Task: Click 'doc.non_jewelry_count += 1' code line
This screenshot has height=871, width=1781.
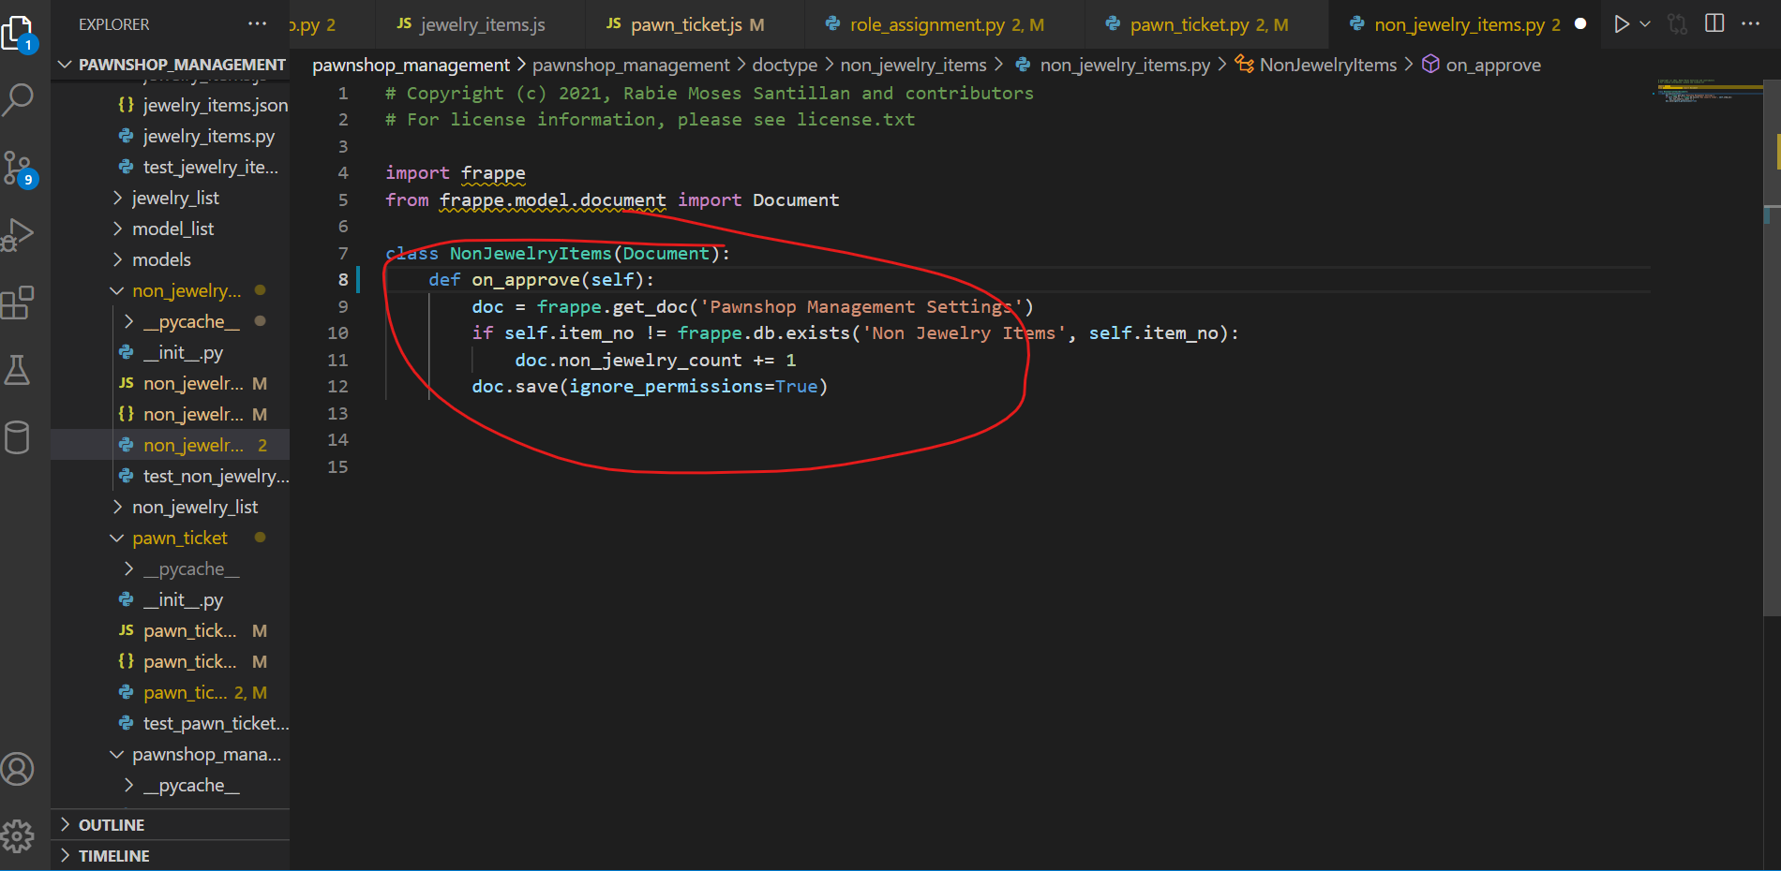Action: (x=655, y=361)
